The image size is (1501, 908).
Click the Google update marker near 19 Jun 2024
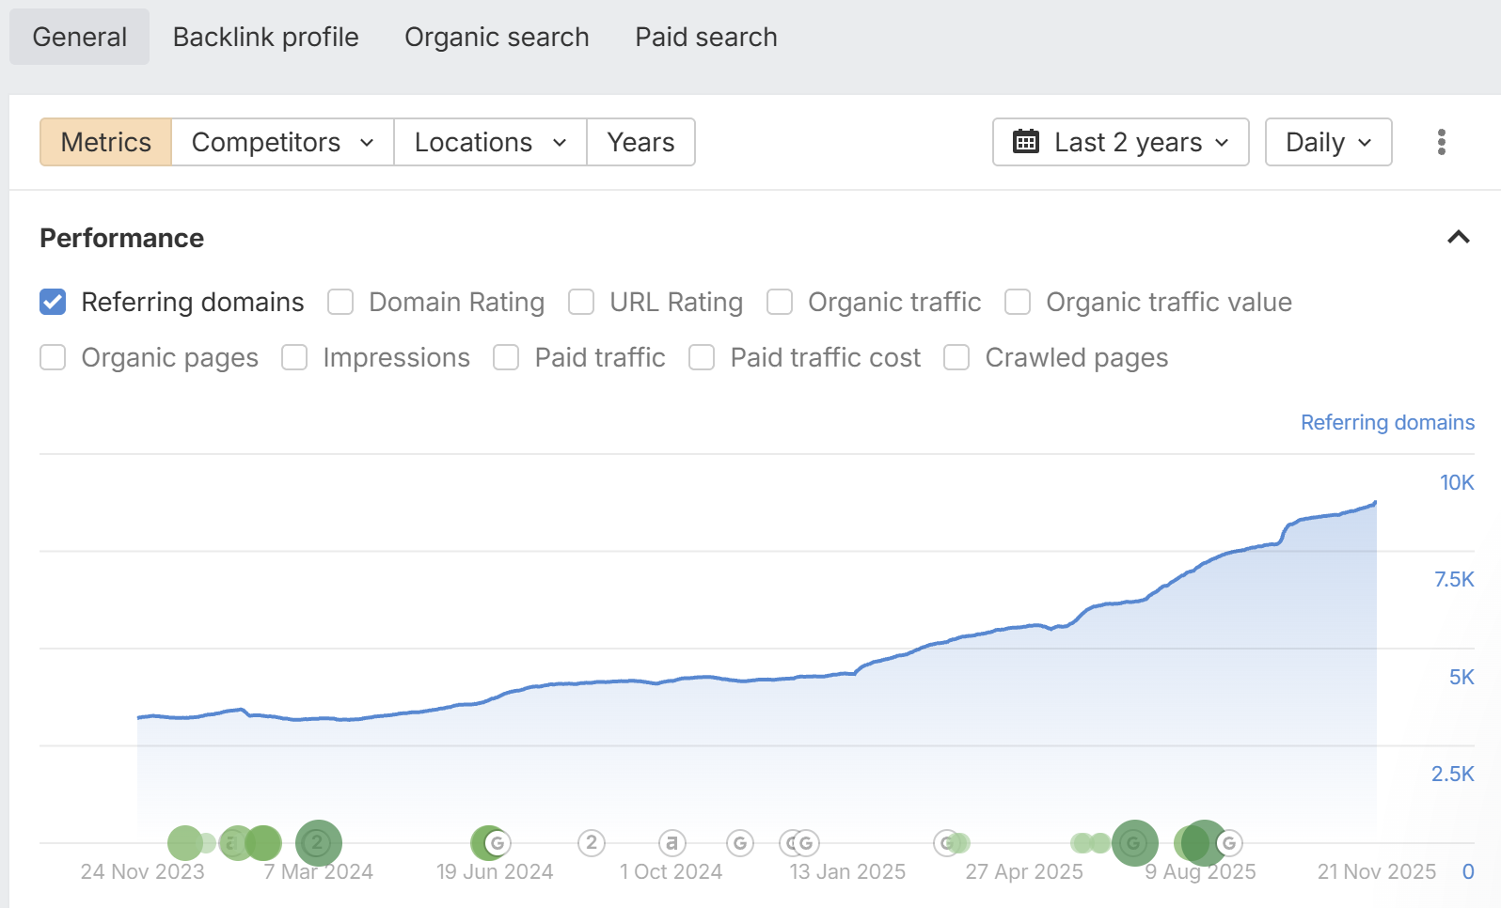[x=497, y=843]
